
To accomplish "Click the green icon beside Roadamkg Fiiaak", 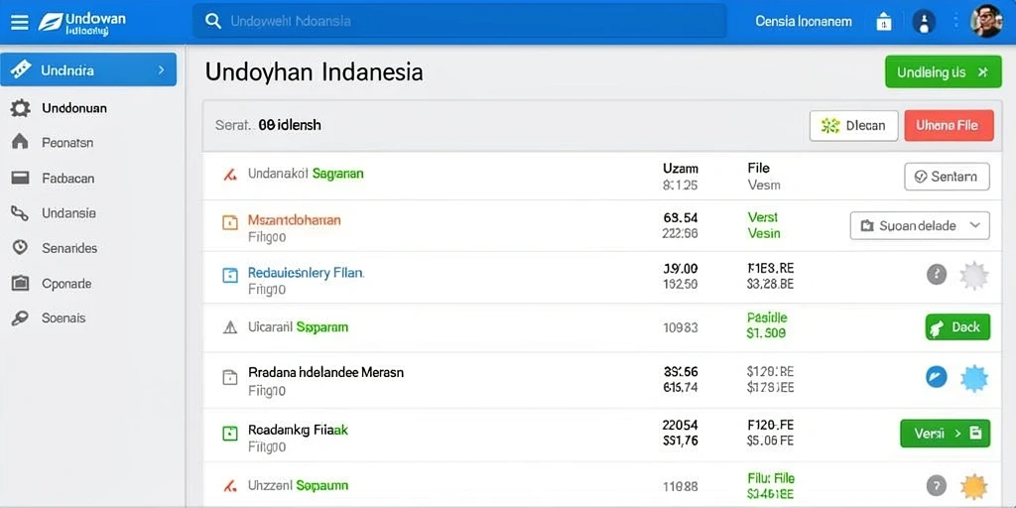I will tap(230, 434).
